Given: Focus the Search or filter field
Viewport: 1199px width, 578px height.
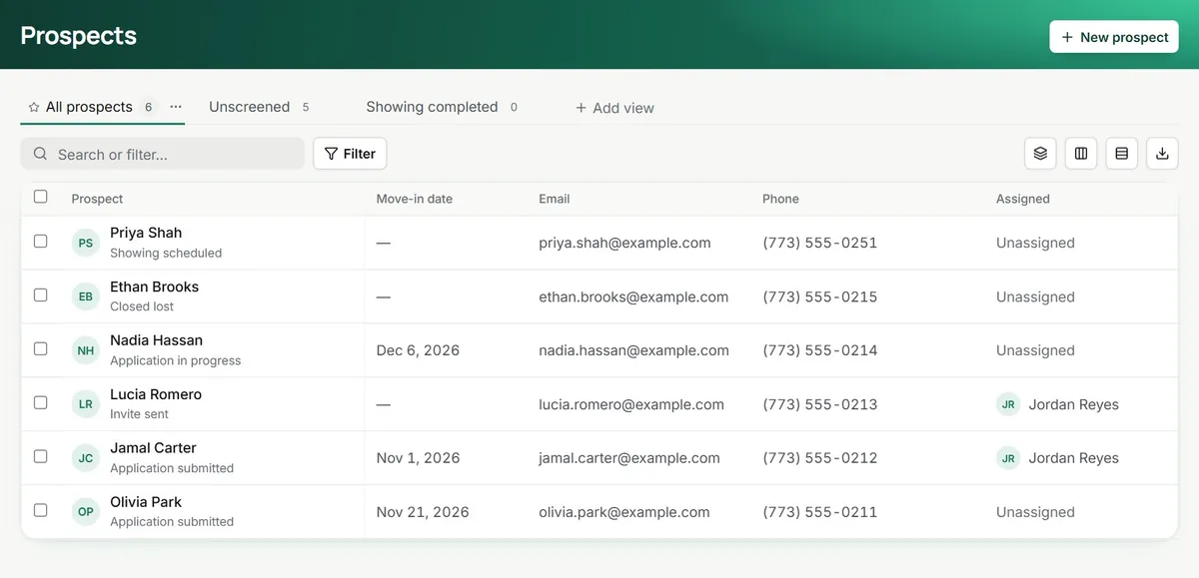Looking at the screenshot, I should (x=162, y=154).
